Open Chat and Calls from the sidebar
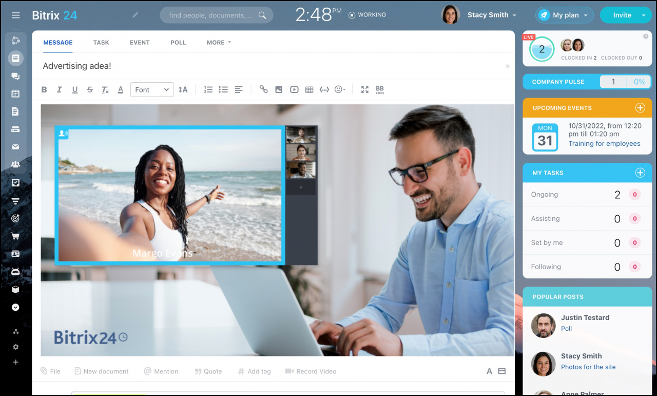This screenshot has height=396, width=657. (15, 76)
